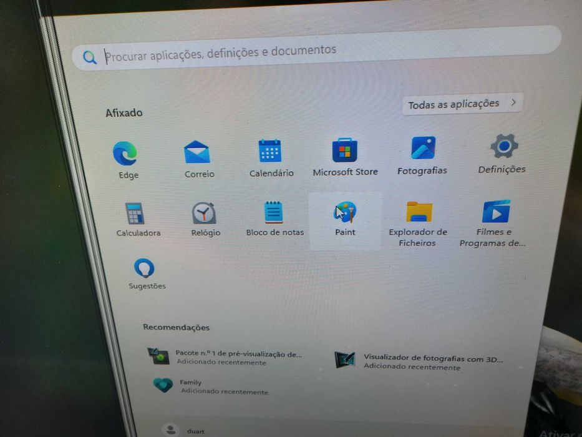Screen dimensions: 582x437
Task: Open Explorador de Ficheiros
Action: pos(417,224)
